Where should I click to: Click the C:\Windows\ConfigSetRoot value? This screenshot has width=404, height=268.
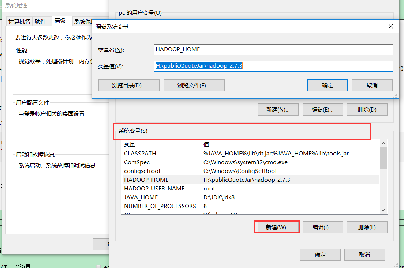point(240,171)
